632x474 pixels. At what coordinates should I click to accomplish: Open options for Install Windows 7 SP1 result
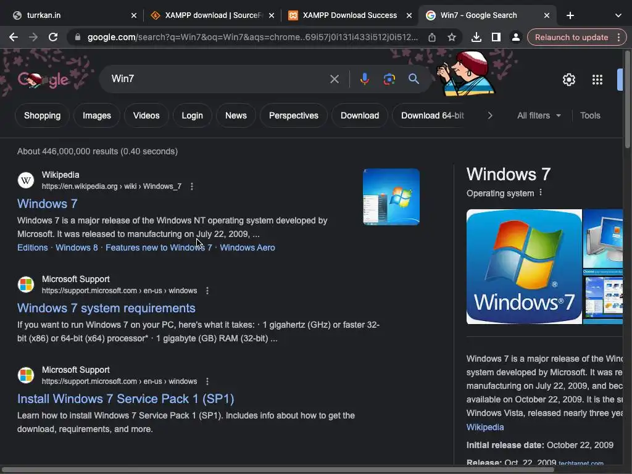point(207,381)
